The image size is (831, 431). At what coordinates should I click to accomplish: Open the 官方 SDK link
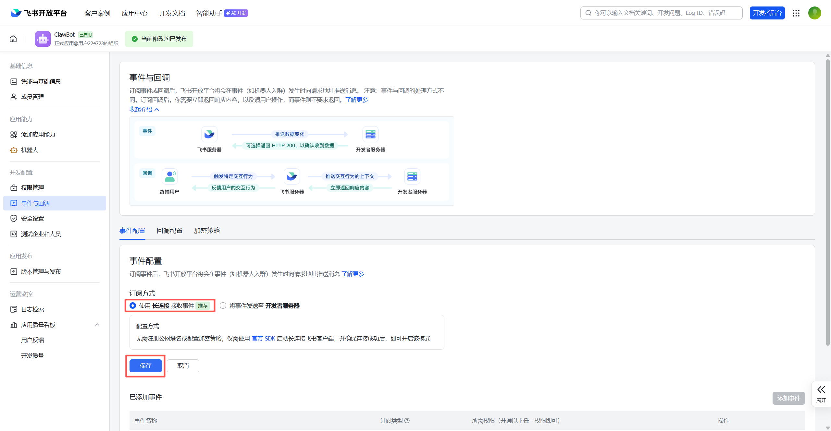263,339
